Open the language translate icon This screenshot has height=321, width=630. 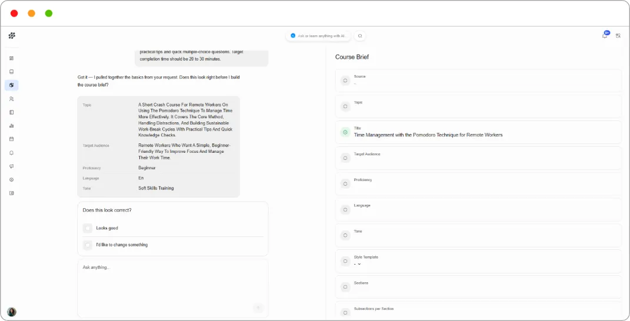tap(618, 36)
